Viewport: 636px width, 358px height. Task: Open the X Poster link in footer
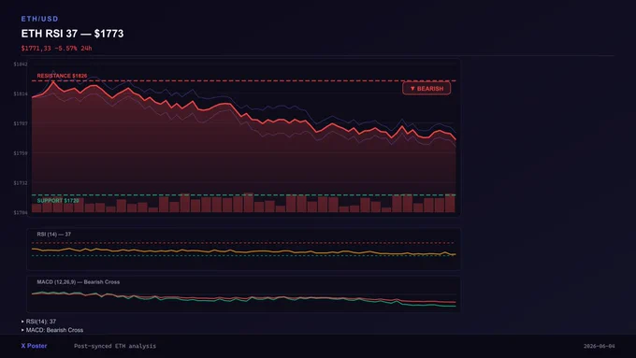34,346
